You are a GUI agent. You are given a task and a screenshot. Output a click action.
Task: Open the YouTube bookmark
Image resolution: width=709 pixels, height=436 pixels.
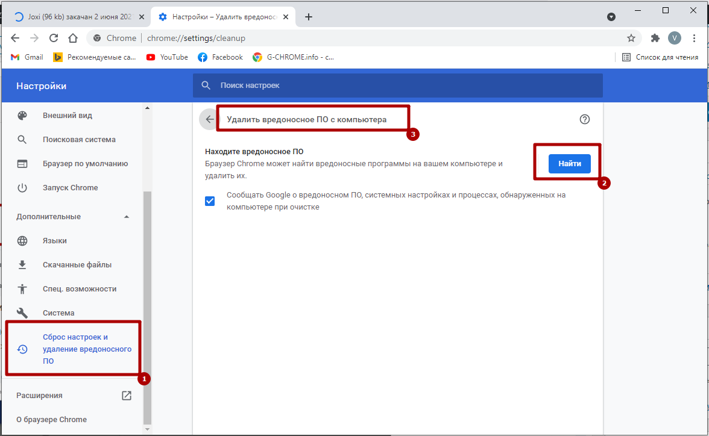(168, 57)
